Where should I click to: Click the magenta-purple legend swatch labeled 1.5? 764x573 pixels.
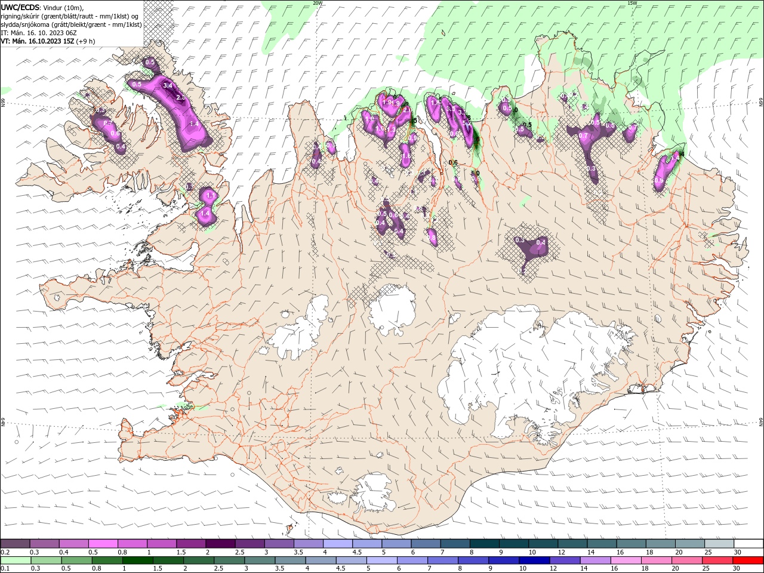(190, 544)
